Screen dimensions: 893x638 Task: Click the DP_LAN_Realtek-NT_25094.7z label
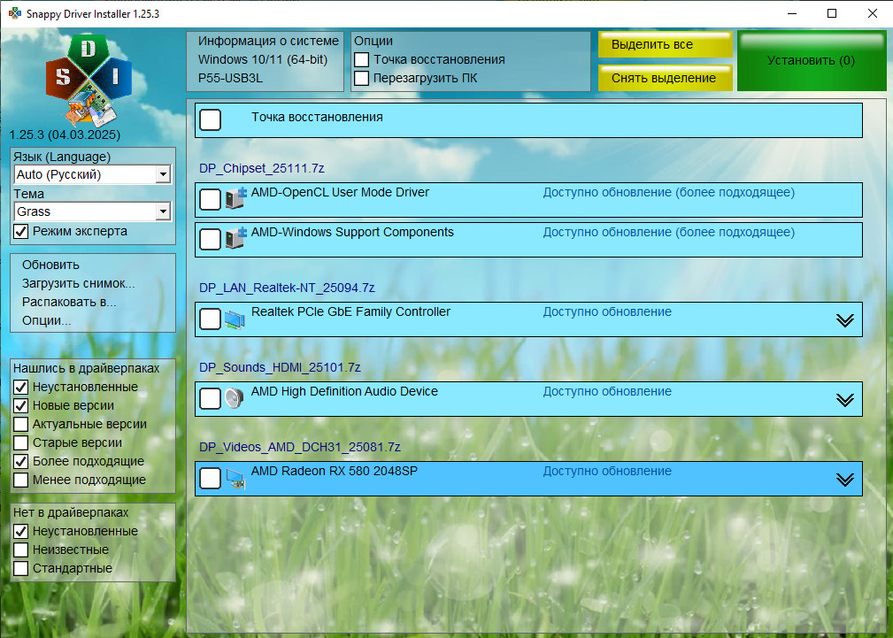coord(287,288)
